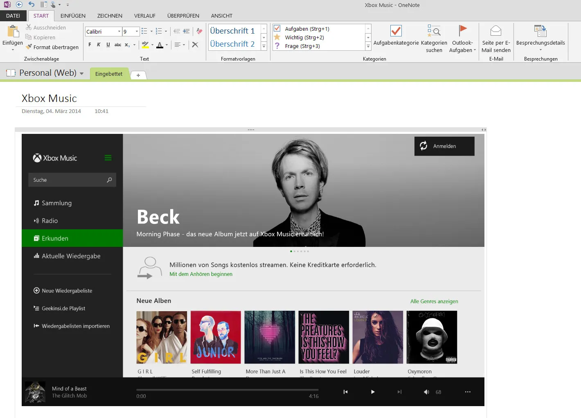The image size is (581, 418).
Task: Open Kategorien suchen
Action: (434, 39)
